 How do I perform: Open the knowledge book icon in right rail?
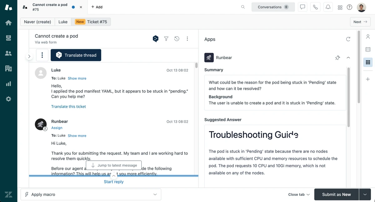pyautogui.click(x=368, y=49)
